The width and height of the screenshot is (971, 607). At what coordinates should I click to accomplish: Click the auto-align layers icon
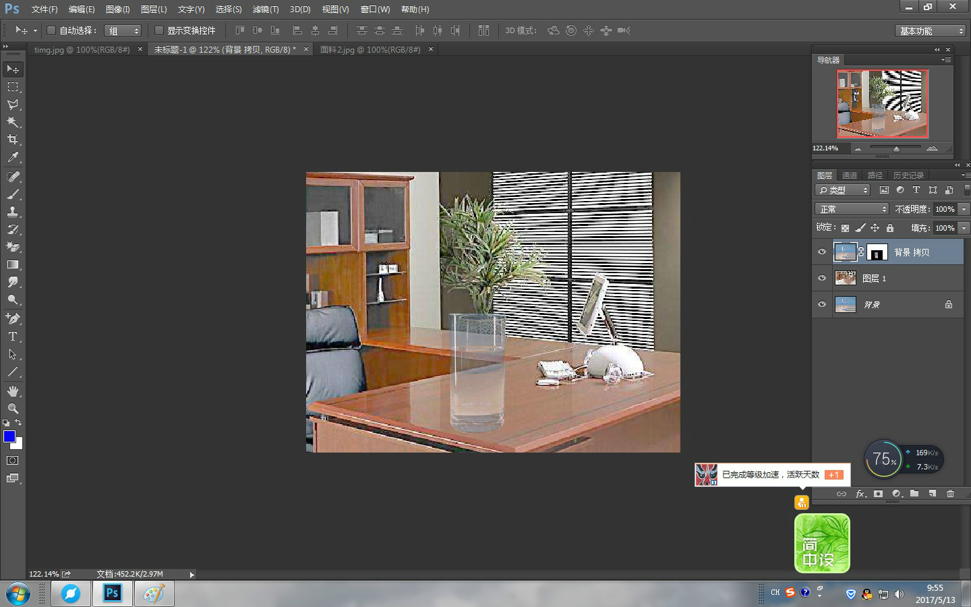click(483, 30)
